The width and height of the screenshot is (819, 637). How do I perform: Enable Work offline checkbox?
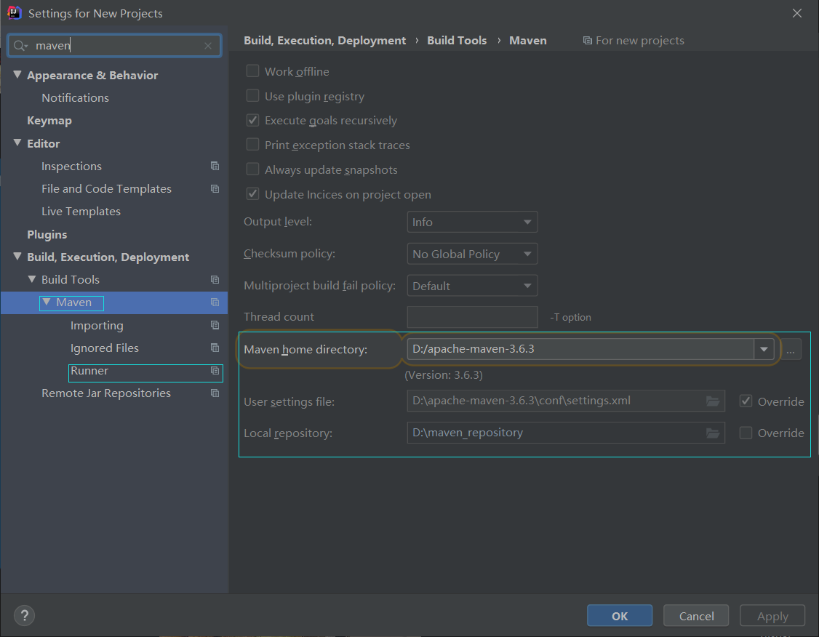pos(253,71)
